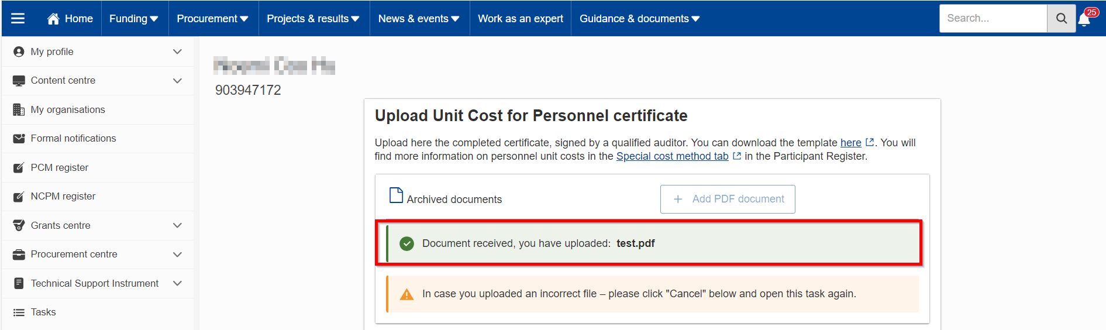Open the hamburger menu icon

point(18,18)
